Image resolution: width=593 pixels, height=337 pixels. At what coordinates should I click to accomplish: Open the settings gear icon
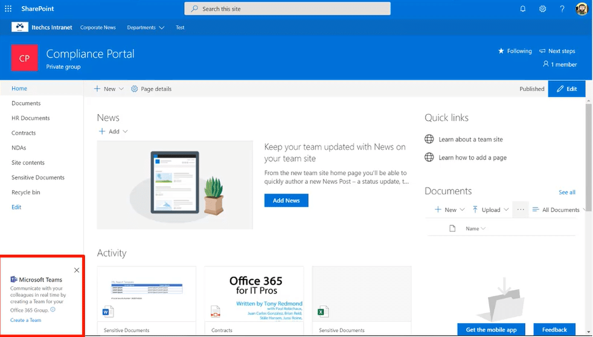[x=542, y=8]
